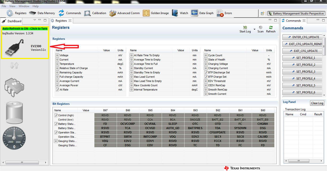Viewport: 327px width, 171px height.
Task: Click the battery cell icon in DashBoard
Action: [14, 113]
